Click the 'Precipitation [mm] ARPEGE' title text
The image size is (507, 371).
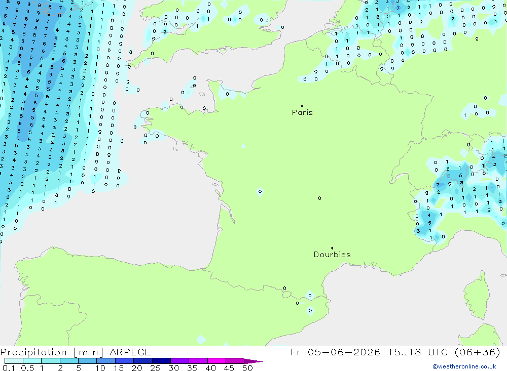point(76,352)
